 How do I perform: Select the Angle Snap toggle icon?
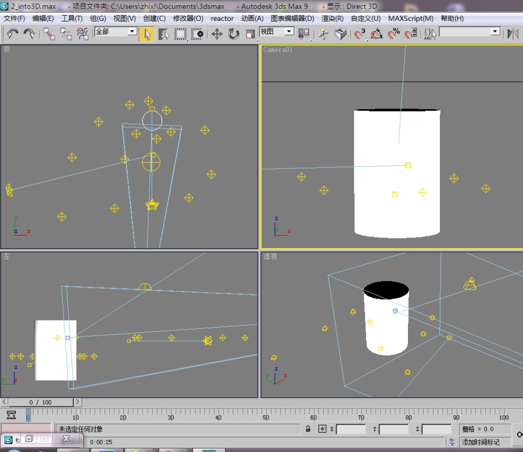click(x=377, y=34)
